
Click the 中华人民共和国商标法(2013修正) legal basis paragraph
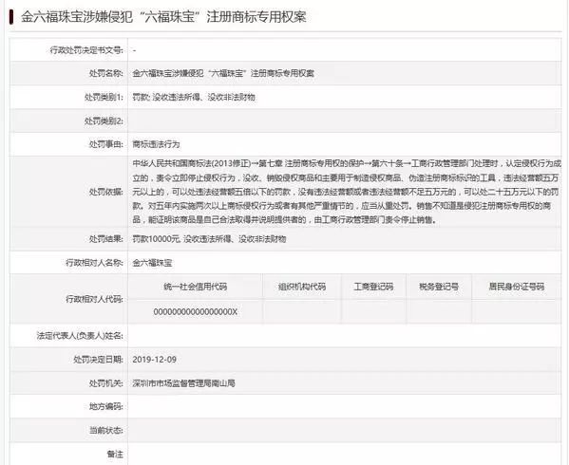(346, 192)
